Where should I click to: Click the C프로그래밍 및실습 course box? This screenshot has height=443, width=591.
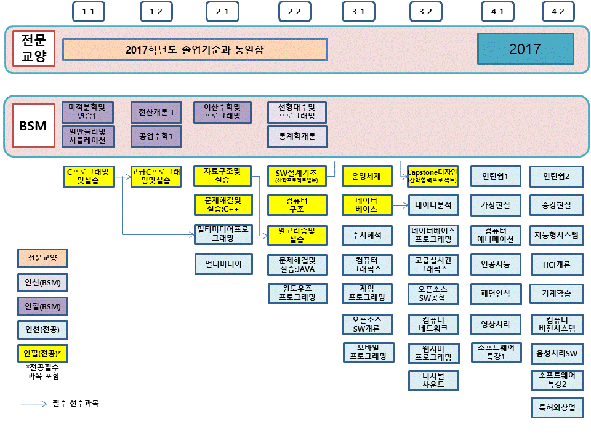click(88, 177)
